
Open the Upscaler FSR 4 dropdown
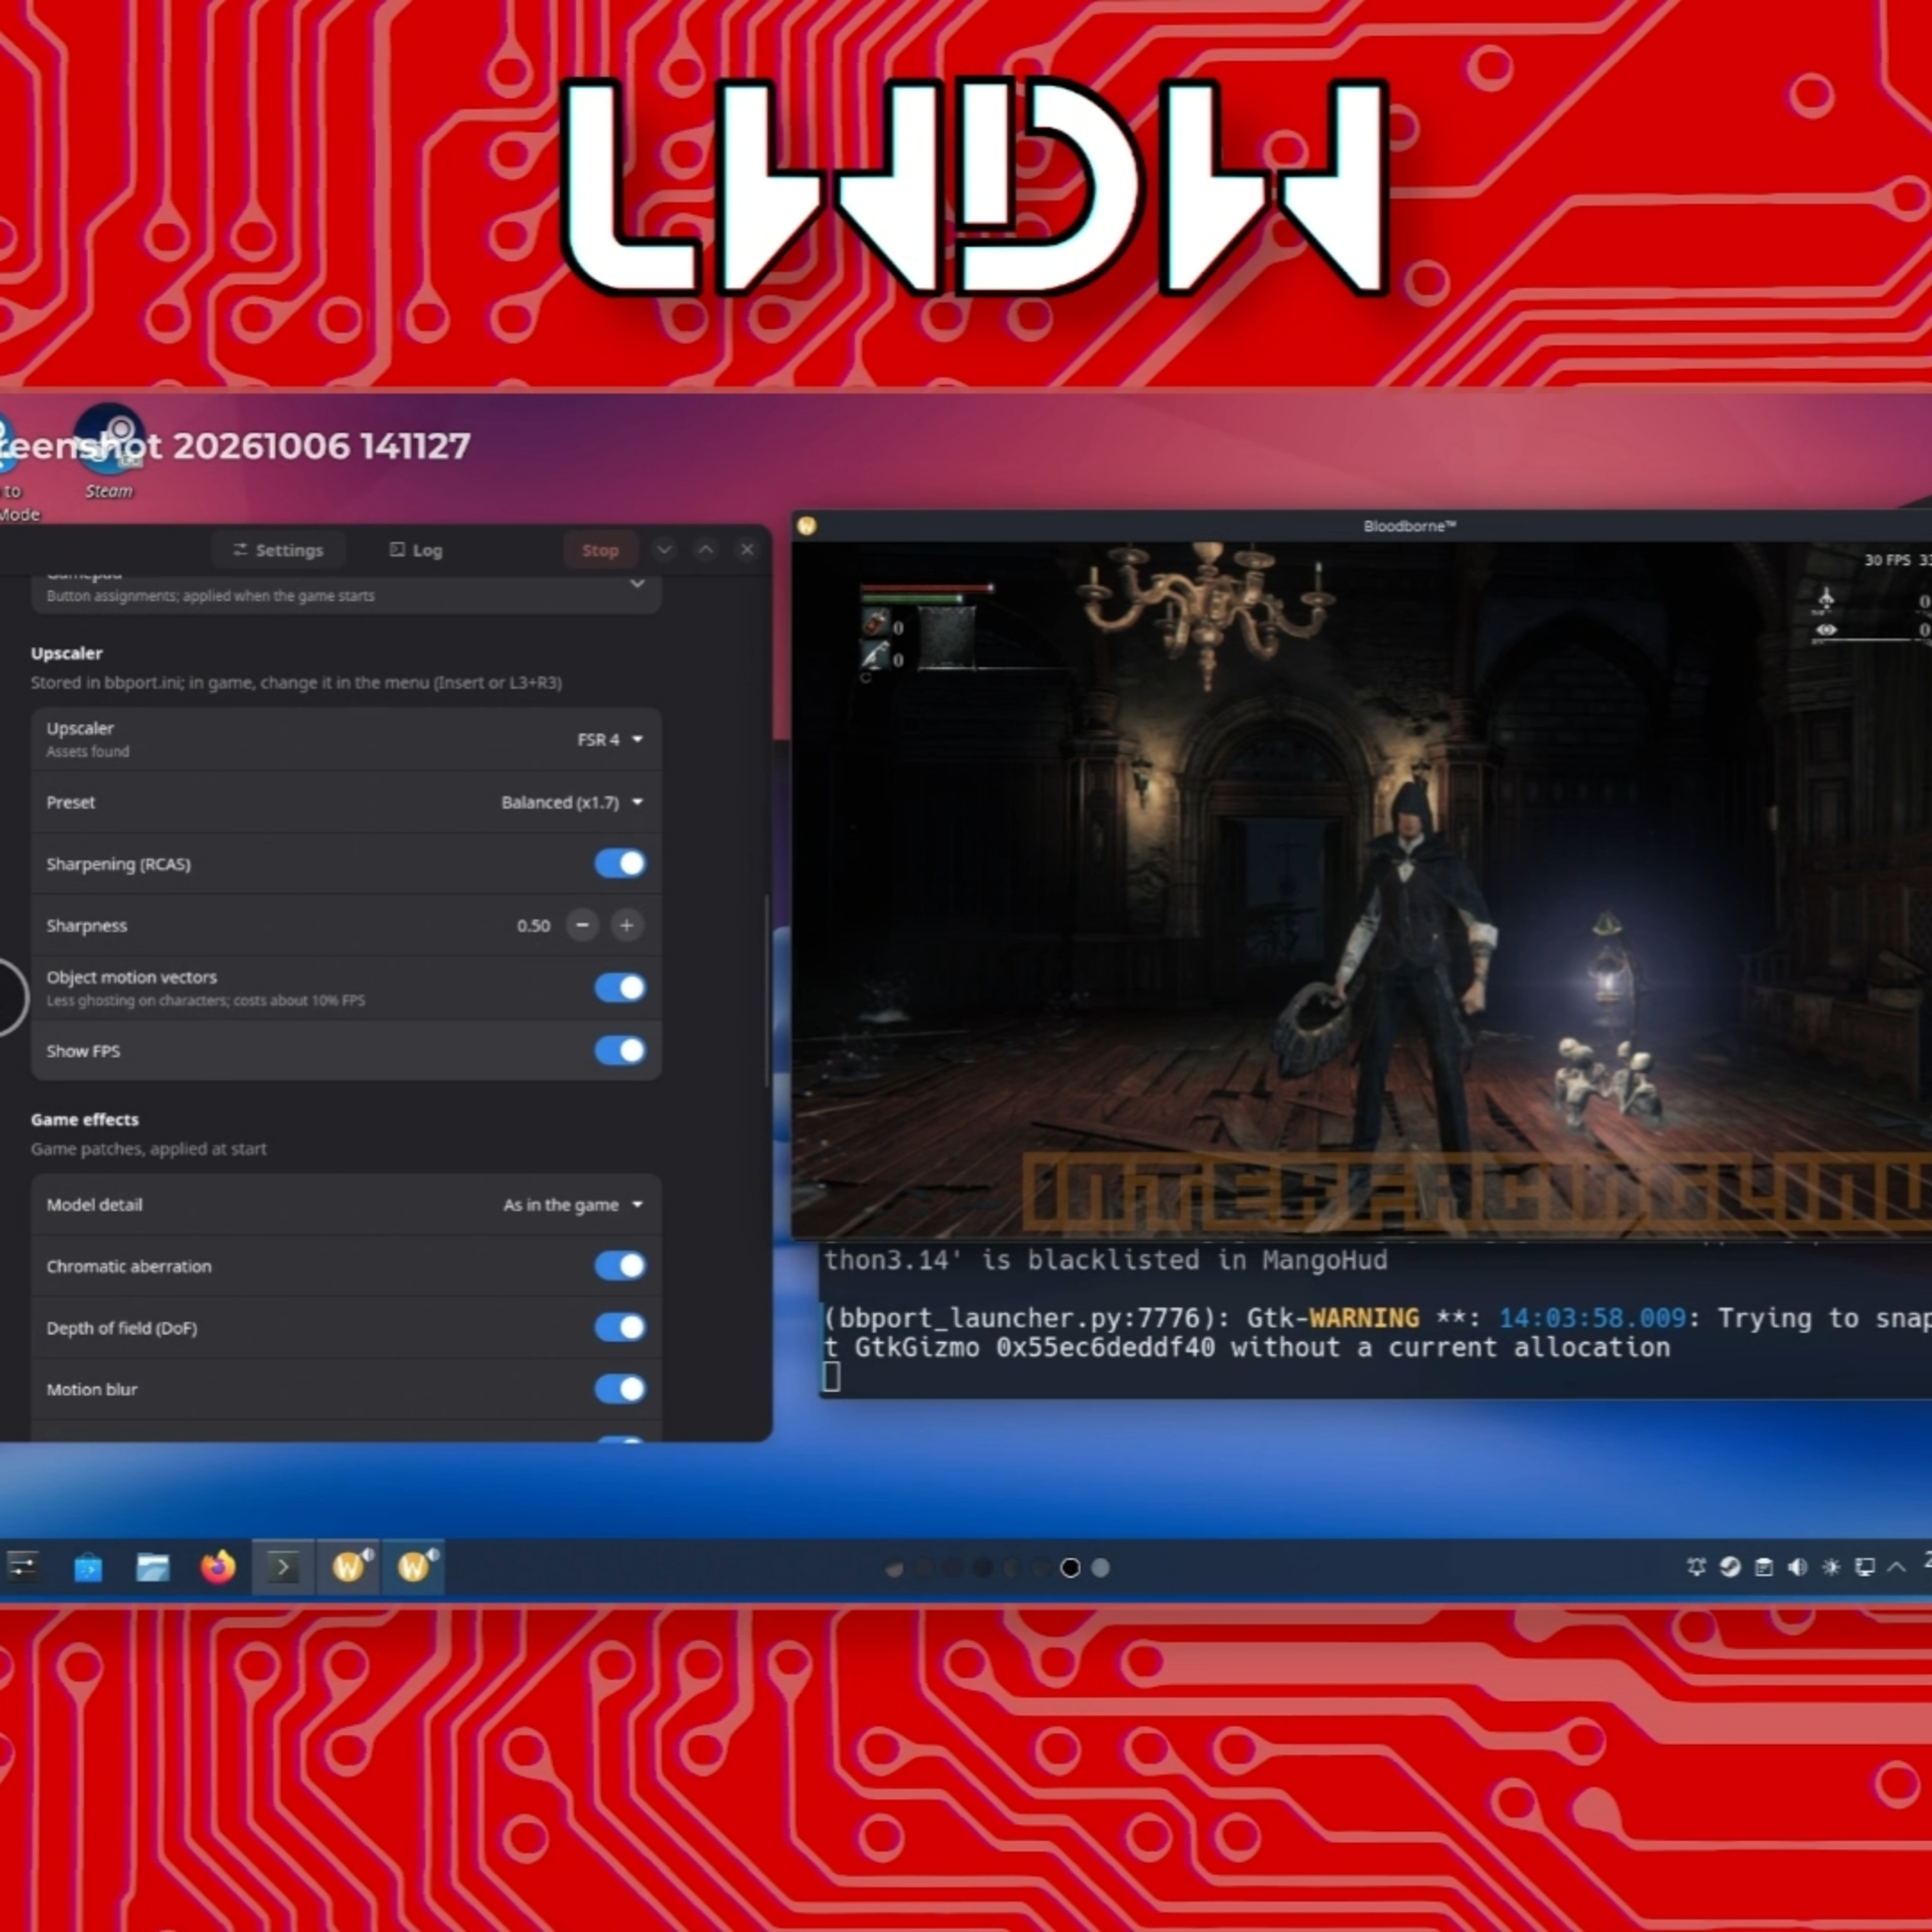point(609,739)
